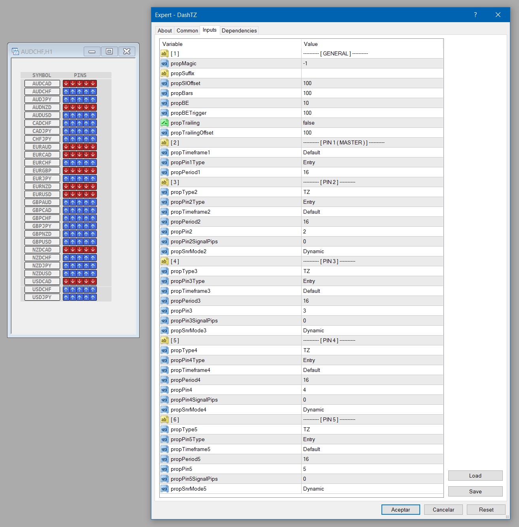Click the [1] GENERAL section string icon
The image size is (519, 527).
click(x=164, y=53)
